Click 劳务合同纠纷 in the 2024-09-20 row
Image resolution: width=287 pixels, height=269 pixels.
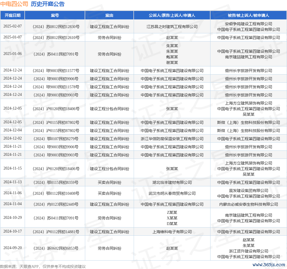point(109,248)
